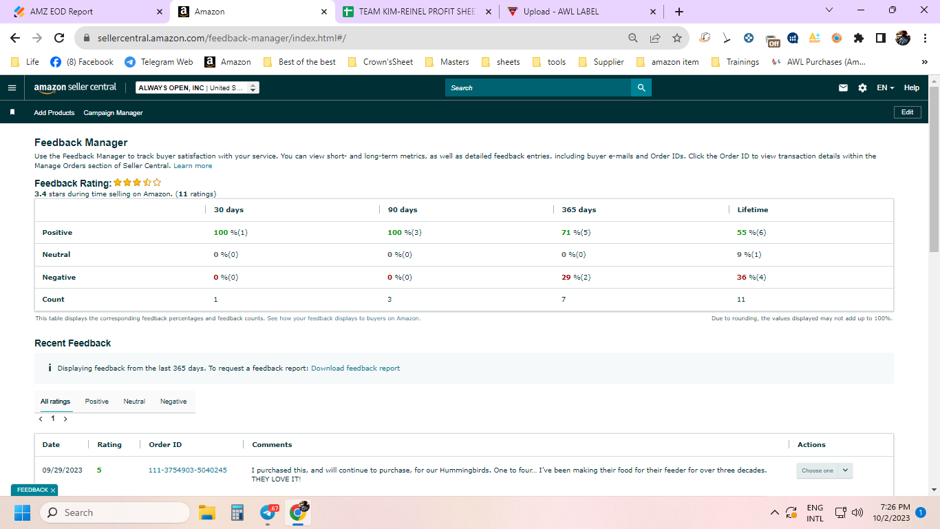This screenshot has width=940, height=529.
Task: Open the Life bookmarks folder
Action: pyautogui.click(x=25, y=62)
